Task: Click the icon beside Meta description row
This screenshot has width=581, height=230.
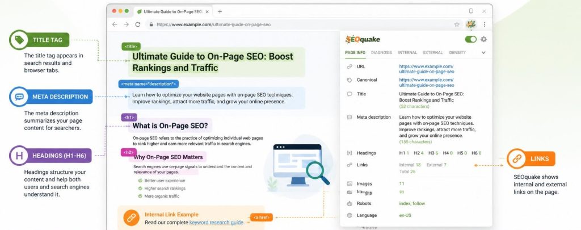Action: coord(350,117)
